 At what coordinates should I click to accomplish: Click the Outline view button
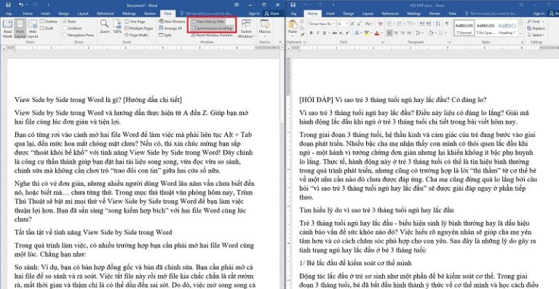click(49, 21)
